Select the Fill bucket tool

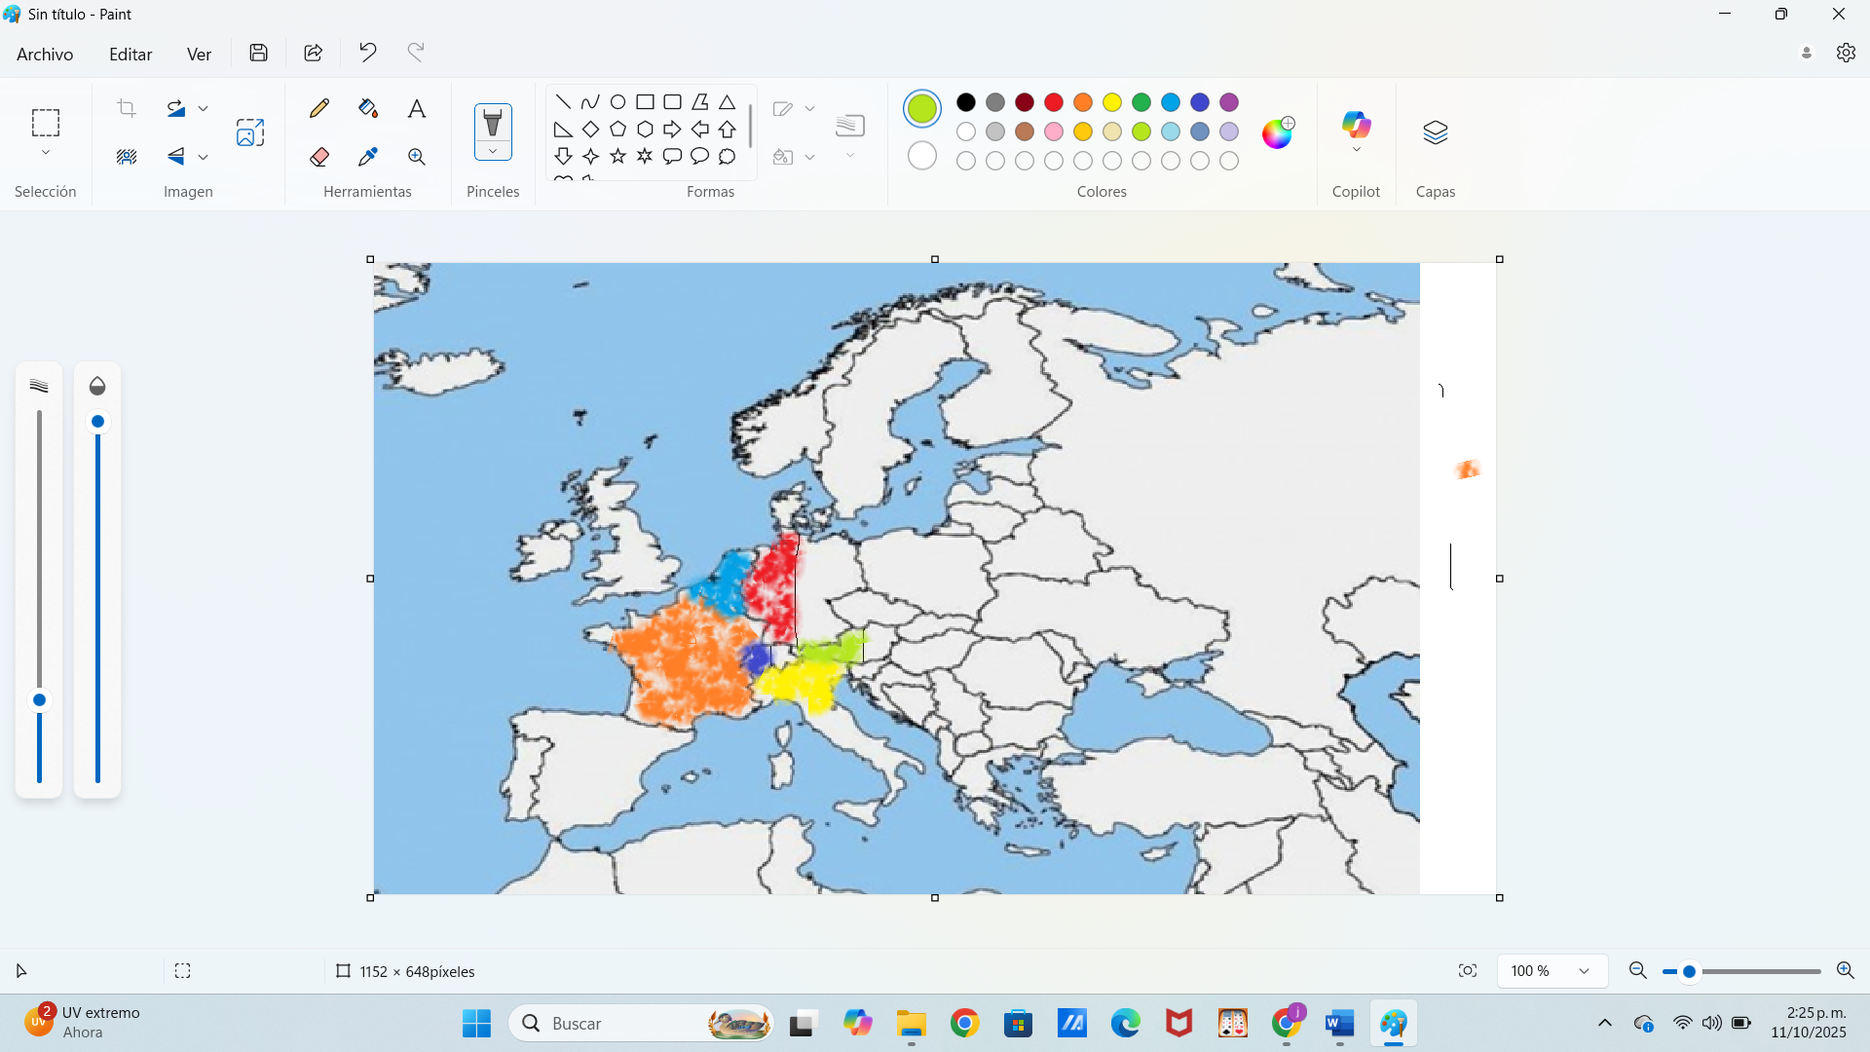pyautogui.click(x=368, y=108)
